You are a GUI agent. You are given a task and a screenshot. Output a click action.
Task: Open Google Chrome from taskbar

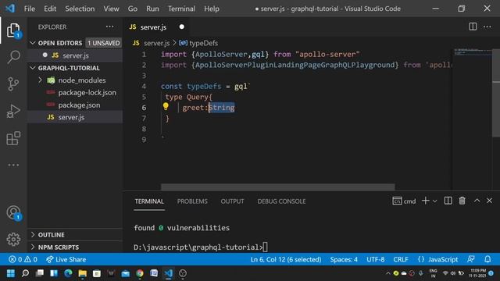tap(140, 273)
